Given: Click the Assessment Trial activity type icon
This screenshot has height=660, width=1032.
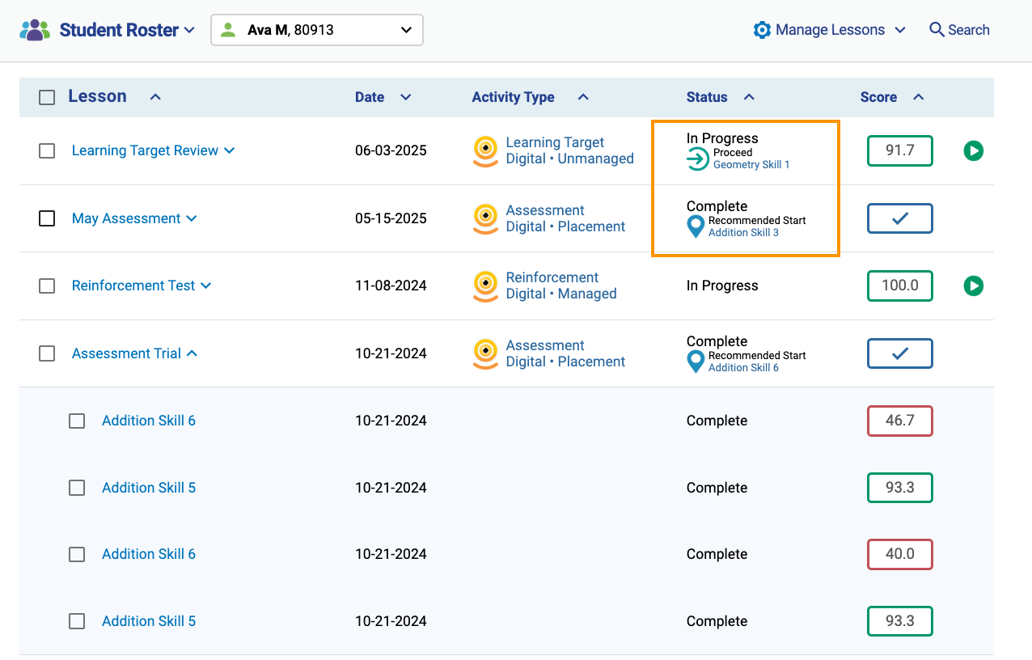Looking at the screenshot, I should (485, 354).
